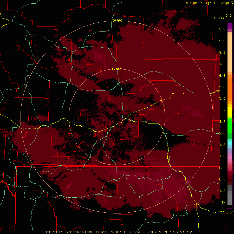Click the 3.4 color scale value
Viewport: 234px width, 234px height.
coord(222,122)
